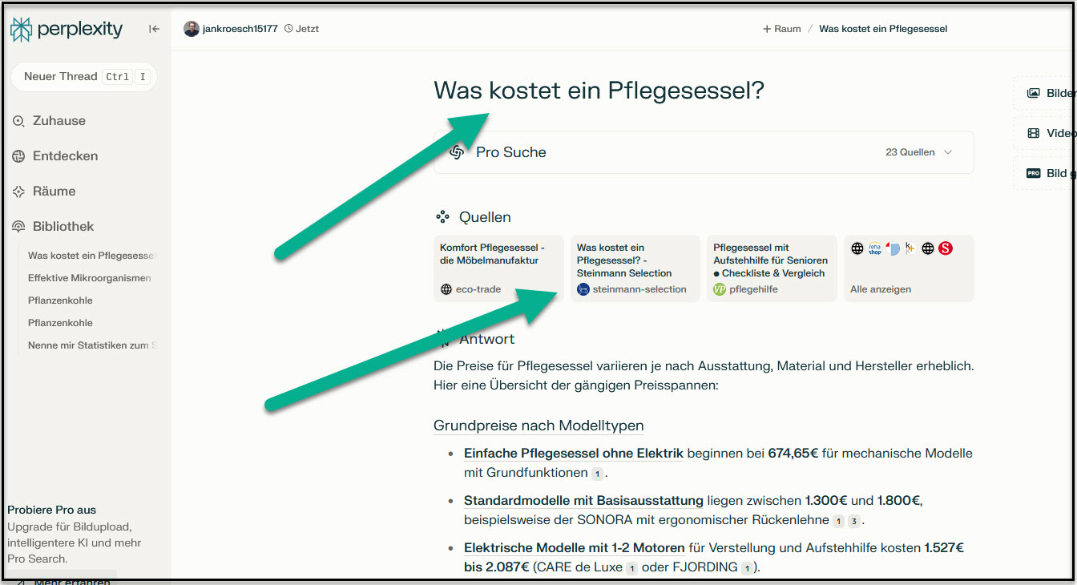Image resolution: width=1077 pixels, height=585 pixels.
Task: Open pflegehilfe source card
Action: click(x=772, y=268)
